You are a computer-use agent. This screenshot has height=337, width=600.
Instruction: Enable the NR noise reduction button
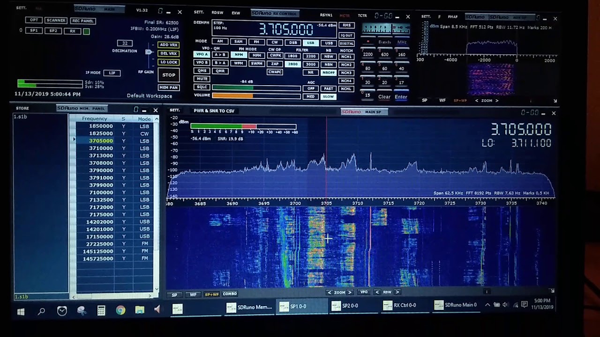click(310, 73)
